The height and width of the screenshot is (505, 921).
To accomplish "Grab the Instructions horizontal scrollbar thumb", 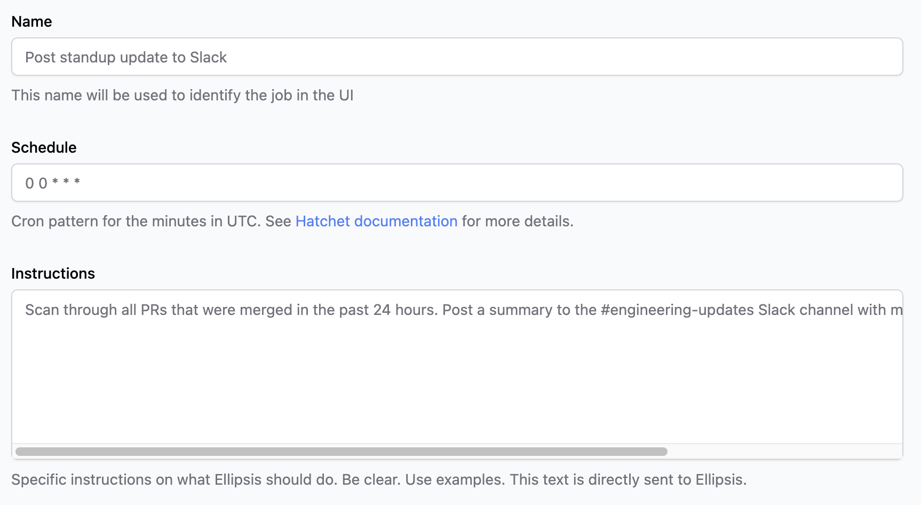I will [342, 452].
